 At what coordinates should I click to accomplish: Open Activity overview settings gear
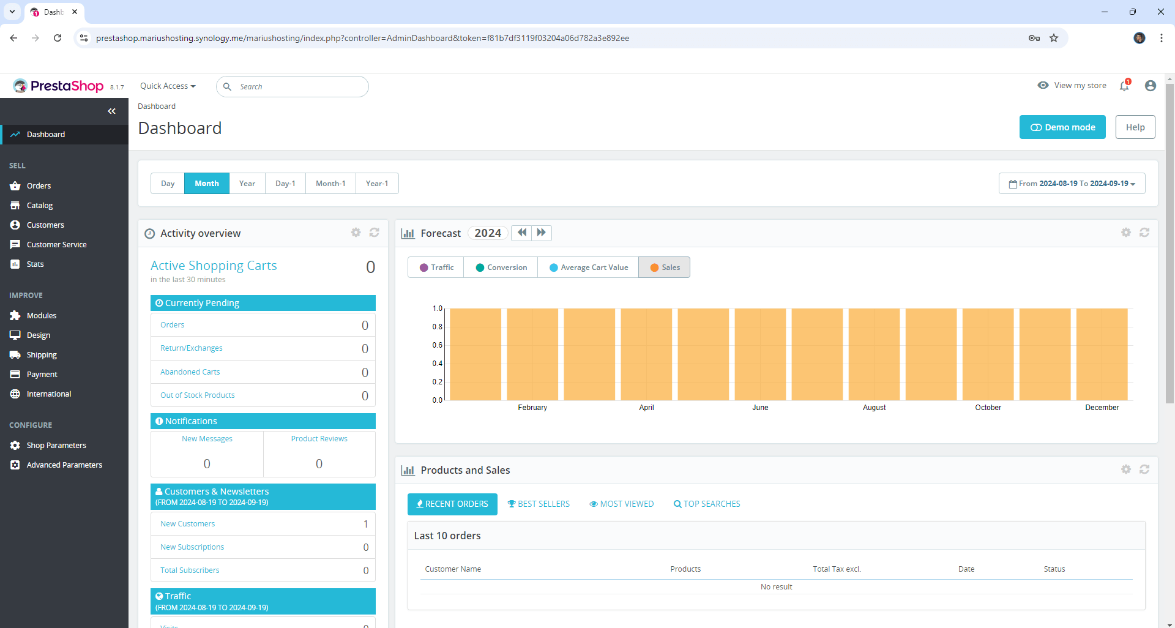356,233
